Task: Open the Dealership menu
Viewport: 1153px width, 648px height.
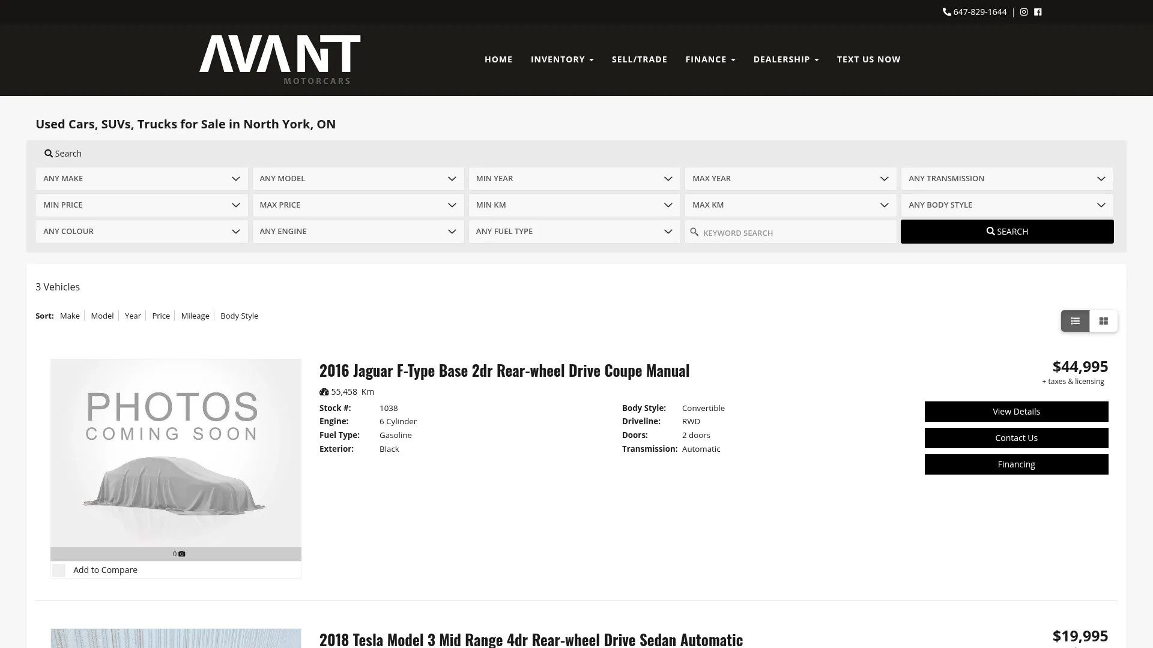Action: coord(786,59)
